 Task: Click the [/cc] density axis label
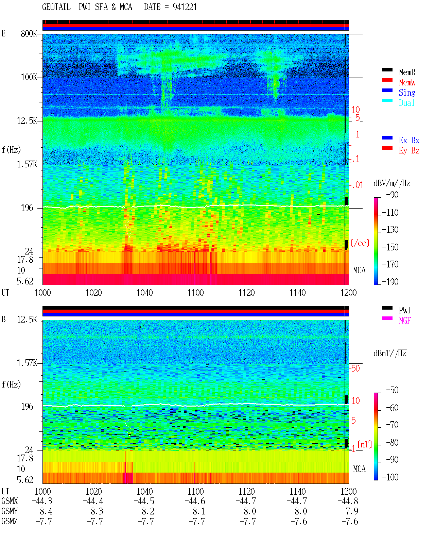pos(360,243)
